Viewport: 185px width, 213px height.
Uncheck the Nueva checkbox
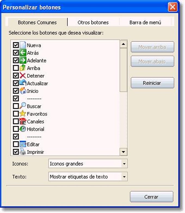click(16, 45)
